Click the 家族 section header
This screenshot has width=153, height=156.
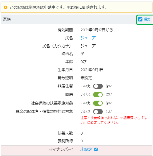click(7, 19)
